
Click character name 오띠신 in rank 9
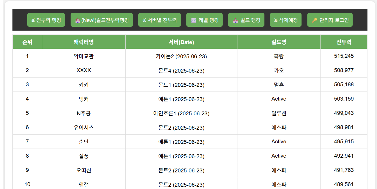point(84,170)
